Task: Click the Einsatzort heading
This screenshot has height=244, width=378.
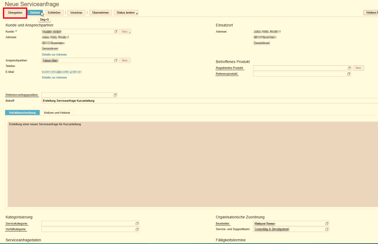Action: 224,25
